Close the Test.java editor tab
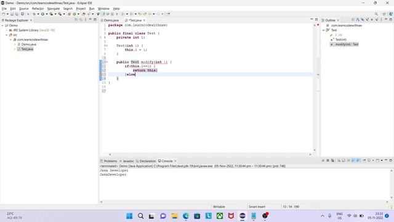 (144, 20)
